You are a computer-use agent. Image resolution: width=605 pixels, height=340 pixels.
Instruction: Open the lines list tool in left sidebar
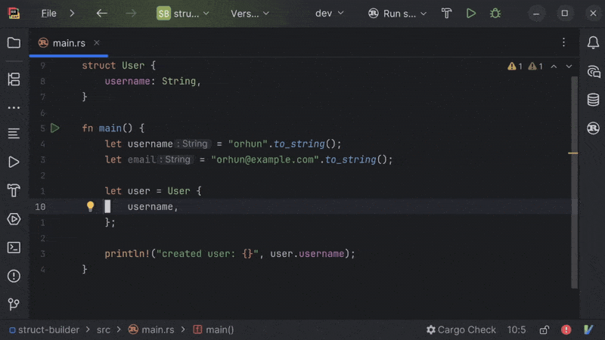click(14, 134)
